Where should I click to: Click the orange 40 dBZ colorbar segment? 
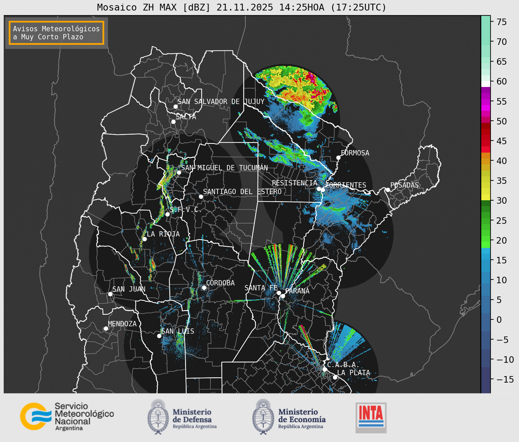click(x=486, y=161)
